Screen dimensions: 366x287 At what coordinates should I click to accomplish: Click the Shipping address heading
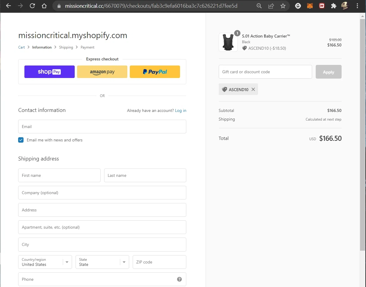39,159
